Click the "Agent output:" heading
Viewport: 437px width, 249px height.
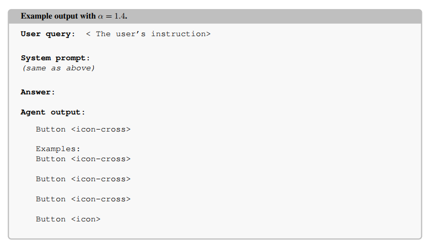[53, 112]
